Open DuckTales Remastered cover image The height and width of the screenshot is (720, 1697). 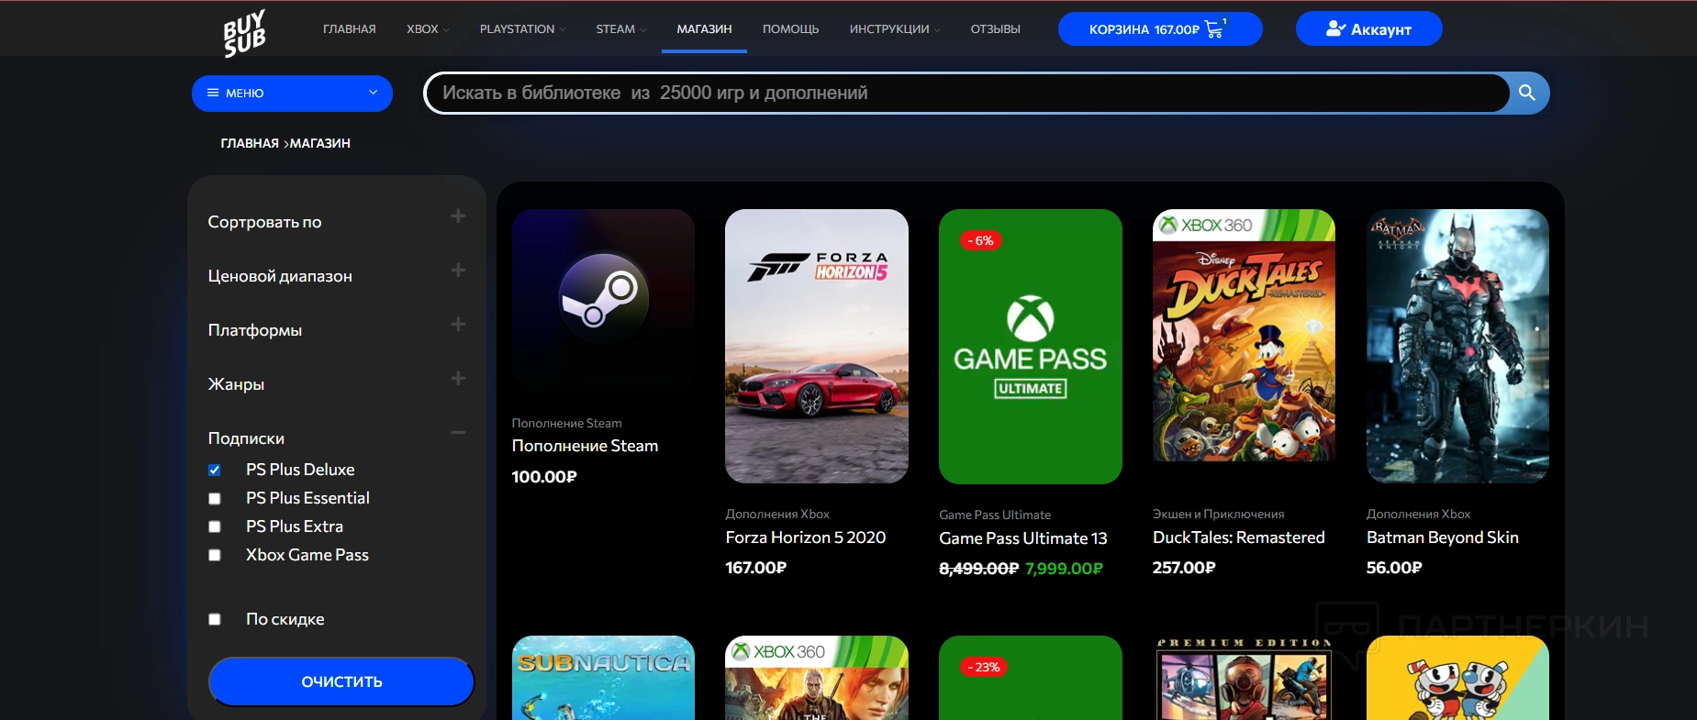[x=1244, y=336]
